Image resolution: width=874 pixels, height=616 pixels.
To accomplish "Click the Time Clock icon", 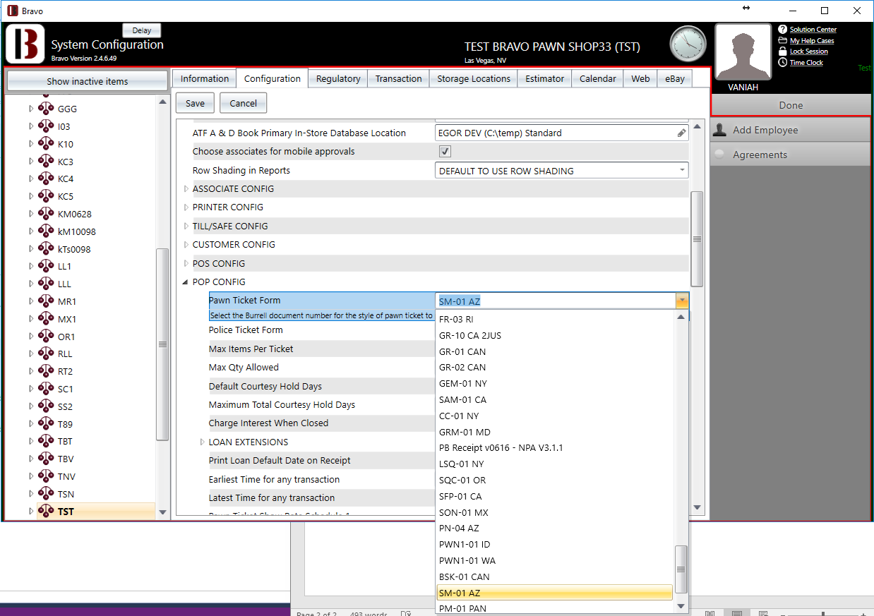I will click(x=783, y=63).
